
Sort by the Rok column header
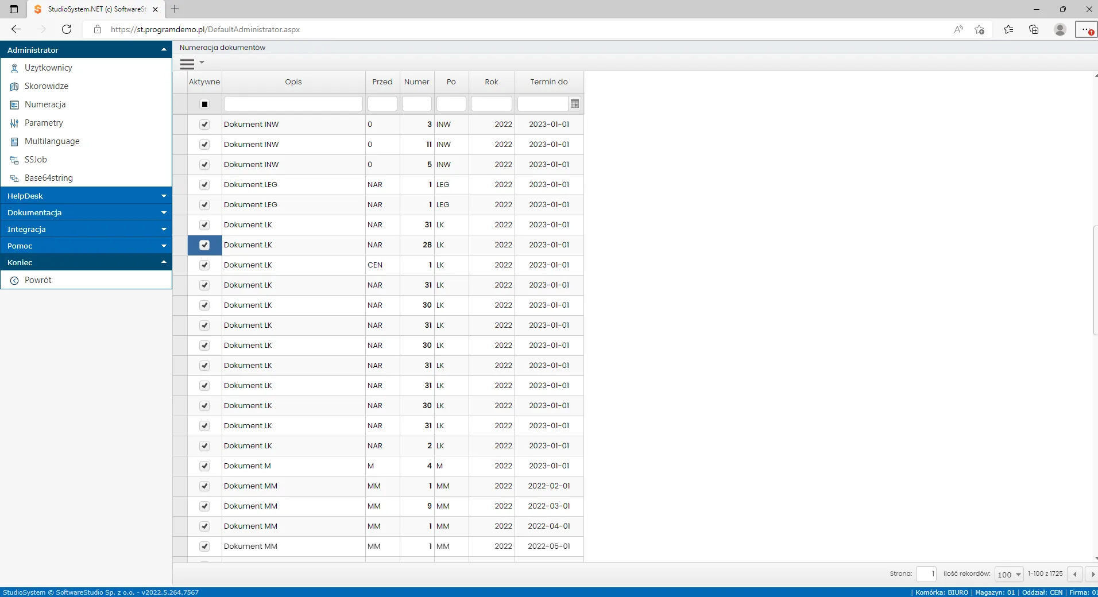click(492, 82)
